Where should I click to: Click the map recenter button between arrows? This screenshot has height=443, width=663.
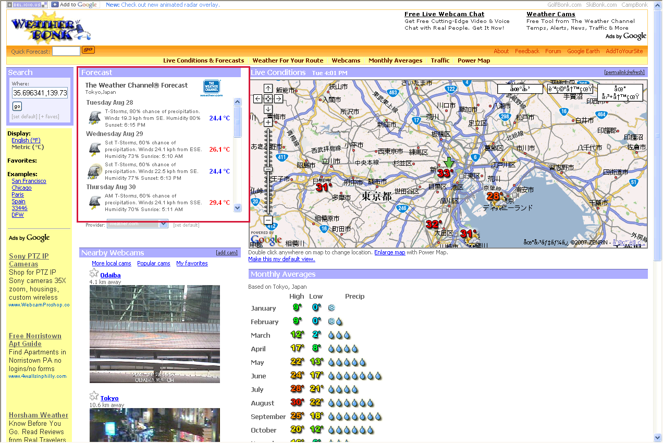click(x=268, y=99)
